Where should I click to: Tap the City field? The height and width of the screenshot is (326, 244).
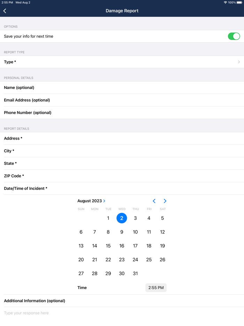(122, 151)
